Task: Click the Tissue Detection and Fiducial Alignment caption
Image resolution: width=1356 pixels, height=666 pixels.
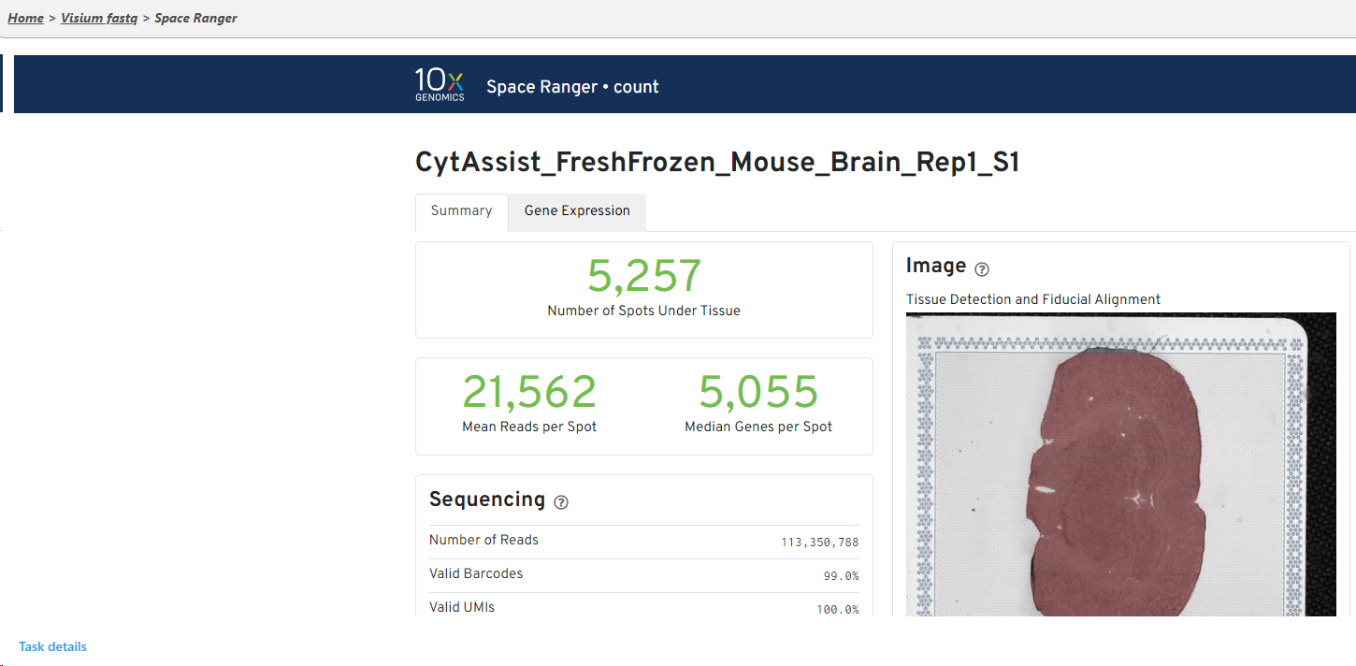Action: coord(1033,299)
